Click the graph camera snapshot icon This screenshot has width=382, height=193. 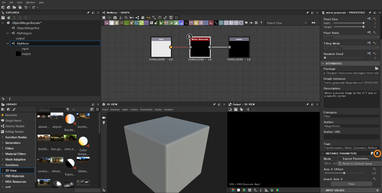click(x=115, y=18)
